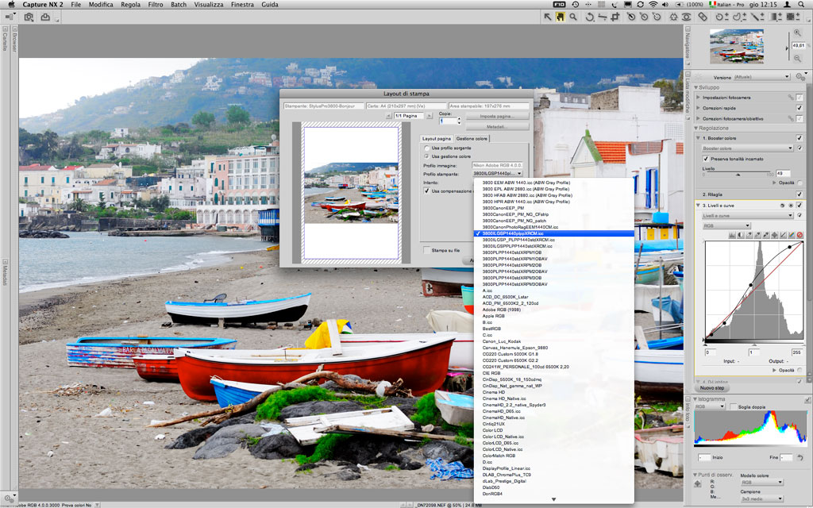The width and height of the screenshot is (813, 508).
Task: Click the red reset curve icon
Action: point(800,235)
